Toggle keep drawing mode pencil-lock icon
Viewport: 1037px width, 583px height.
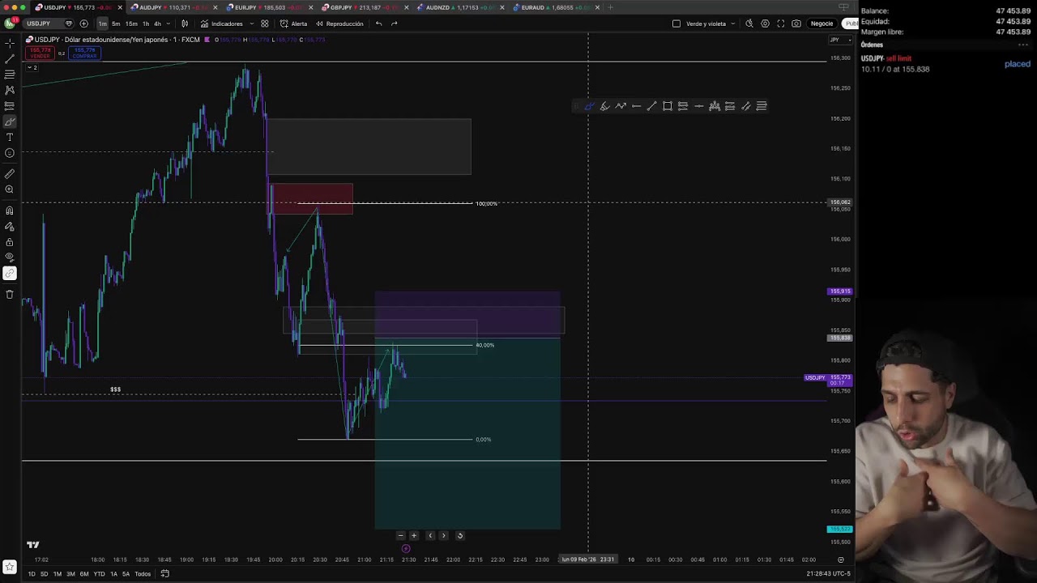[10, 227]
